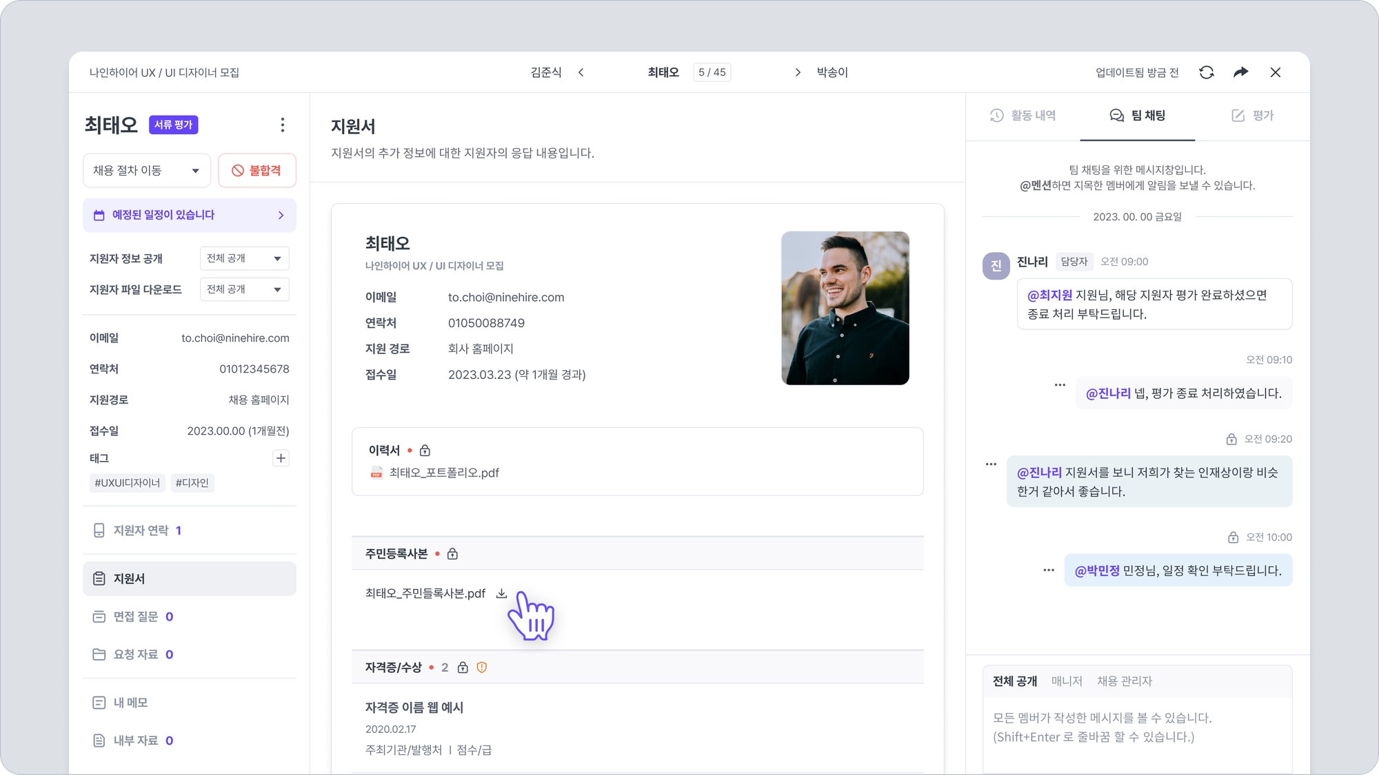Screen dimensions: 1379x775
Task: Click 나인하이어 UX / UI 디자이너 모집 header title
Action: [x=164, y=72]
